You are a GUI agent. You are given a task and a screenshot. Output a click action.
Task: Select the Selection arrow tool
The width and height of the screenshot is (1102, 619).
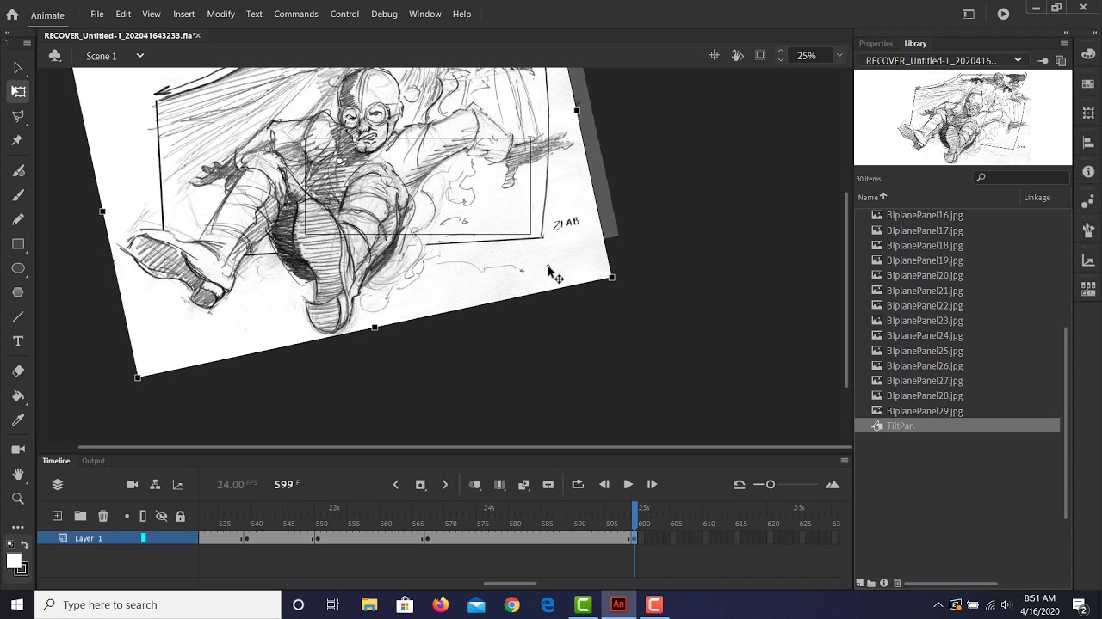[x=18, y=67]
